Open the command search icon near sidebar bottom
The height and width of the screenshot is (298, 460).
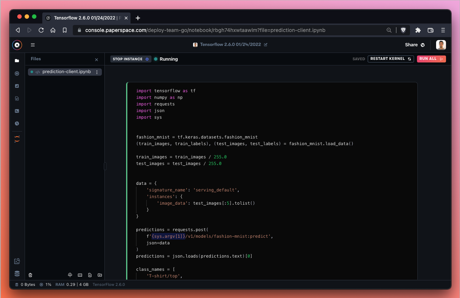17,261
